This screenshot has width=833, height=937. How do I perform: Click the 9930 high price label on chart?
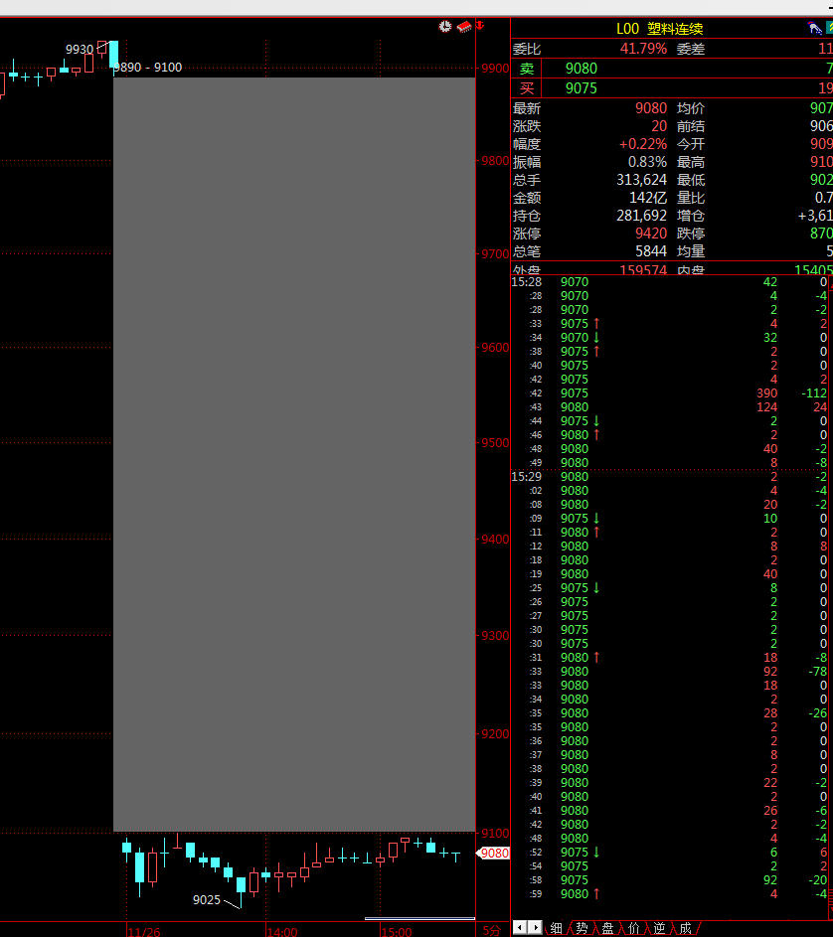click(80, 49)
